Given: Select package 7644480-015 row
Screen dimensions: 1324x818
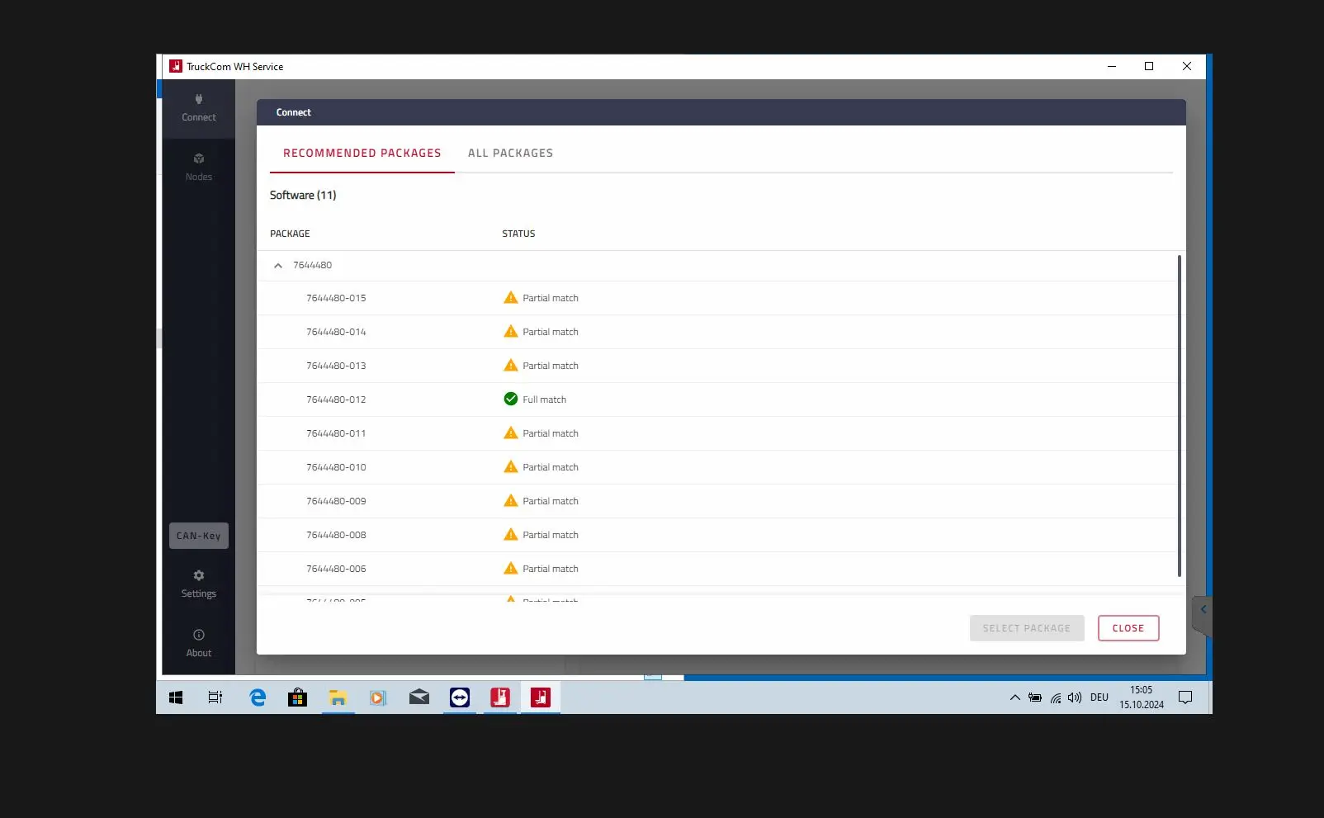Looking at the screenshot, I should (716, 298).
